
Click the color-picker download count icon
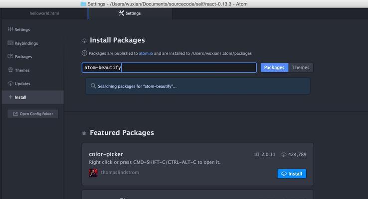click(x=284, y=155)
